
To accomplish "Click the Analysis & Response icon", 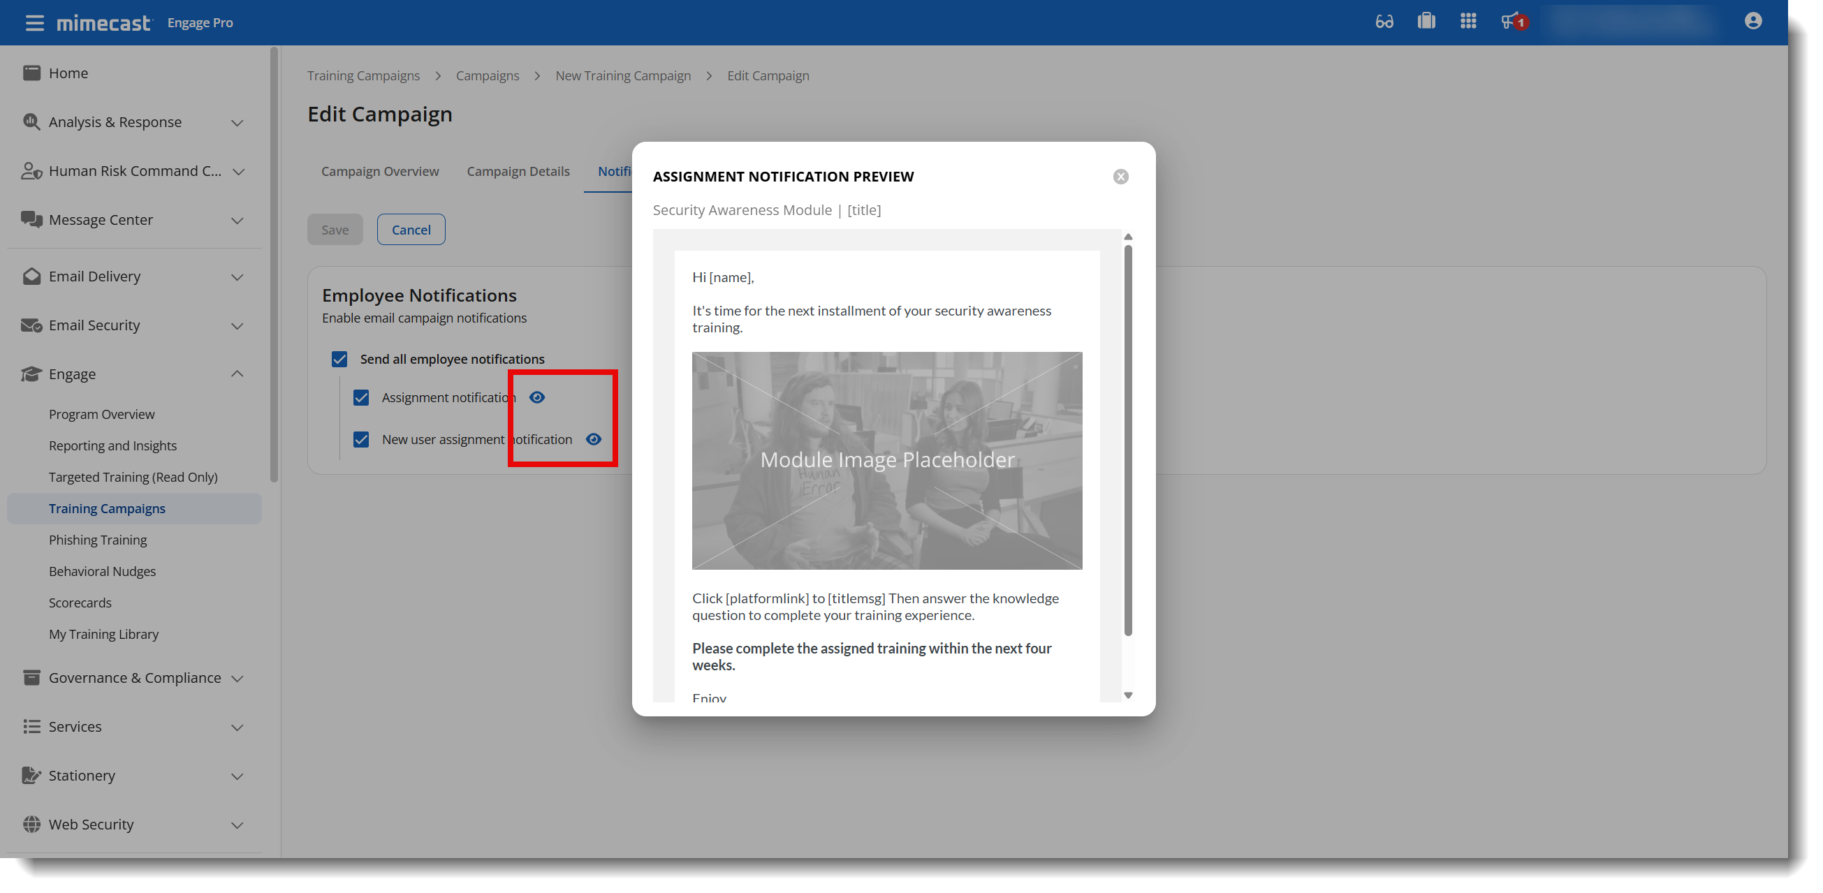I will tap(31, 121).
